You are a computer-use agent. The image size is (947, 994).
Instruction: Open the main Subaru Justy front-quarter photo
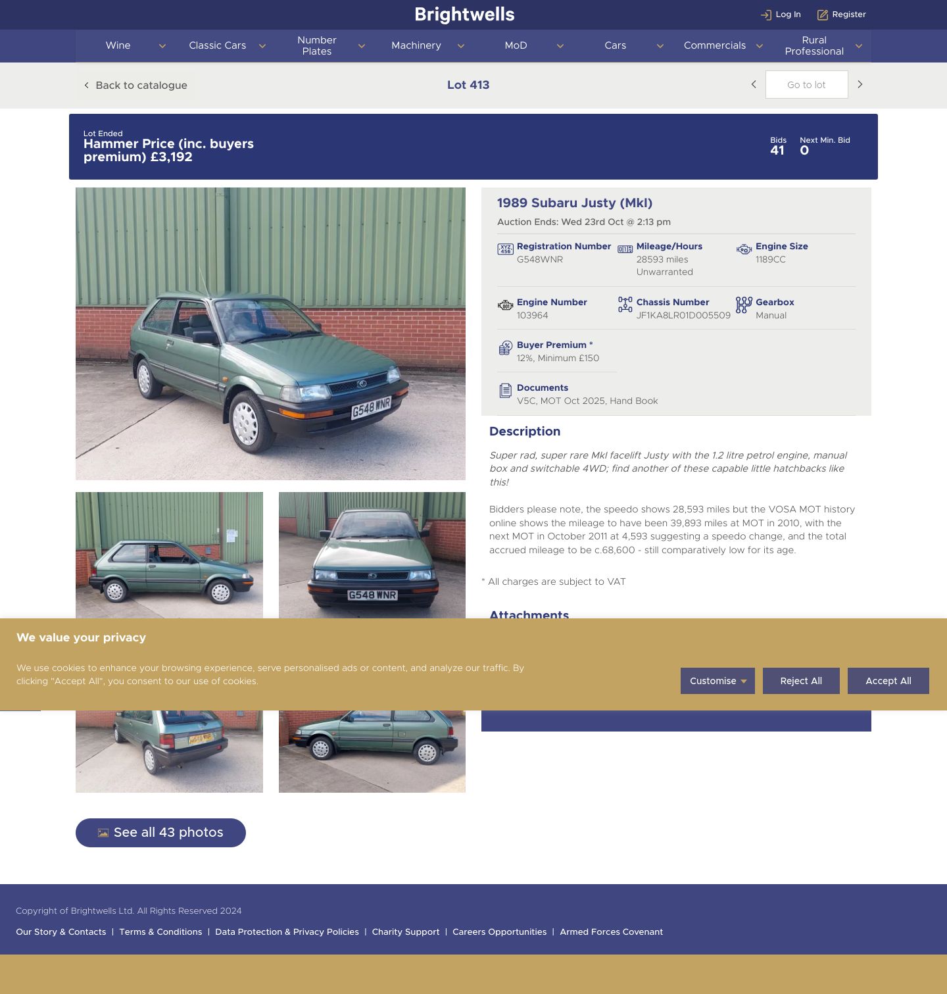point(270,334)
